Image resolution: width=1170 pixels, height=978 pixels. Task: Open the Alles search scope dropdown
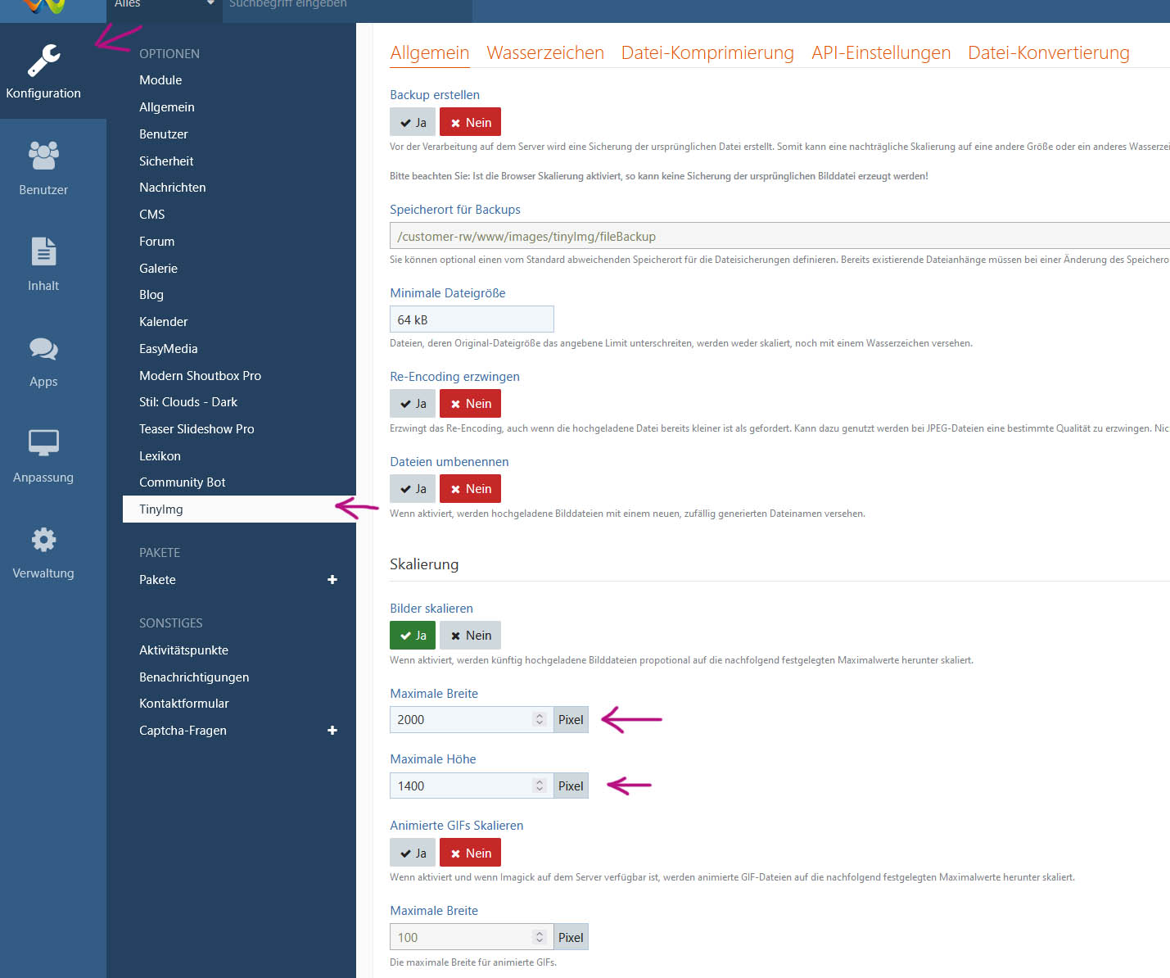tap(164, 4)
